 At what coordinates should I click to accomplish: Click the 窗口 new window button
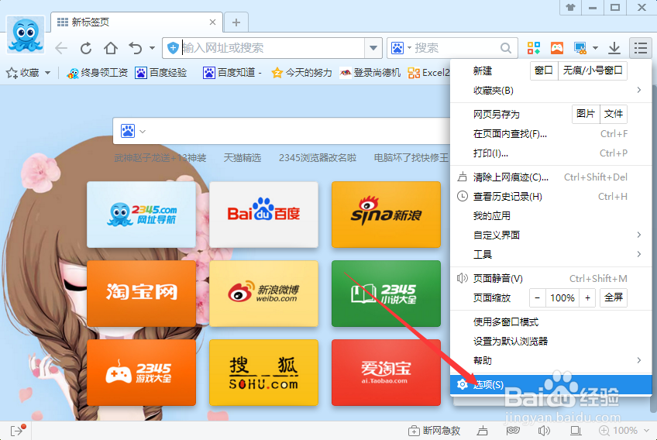pos(544,70)
